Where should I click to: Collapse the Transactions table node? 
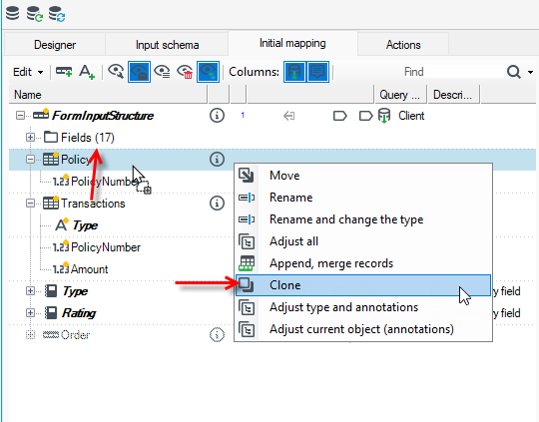click(30, 204)
